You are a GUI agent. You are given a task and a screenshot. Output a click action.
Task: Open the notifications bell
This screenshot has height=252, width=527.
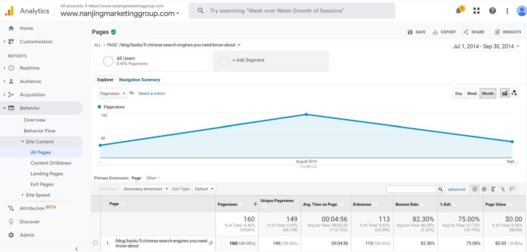click(x=459, y=11)
